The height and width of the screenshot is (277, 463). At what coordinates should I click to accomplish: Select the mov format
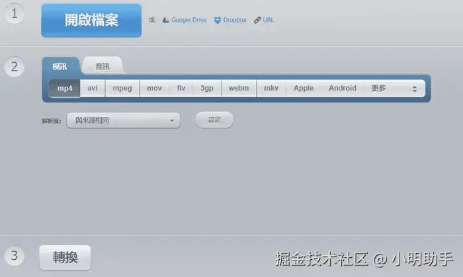154,88
